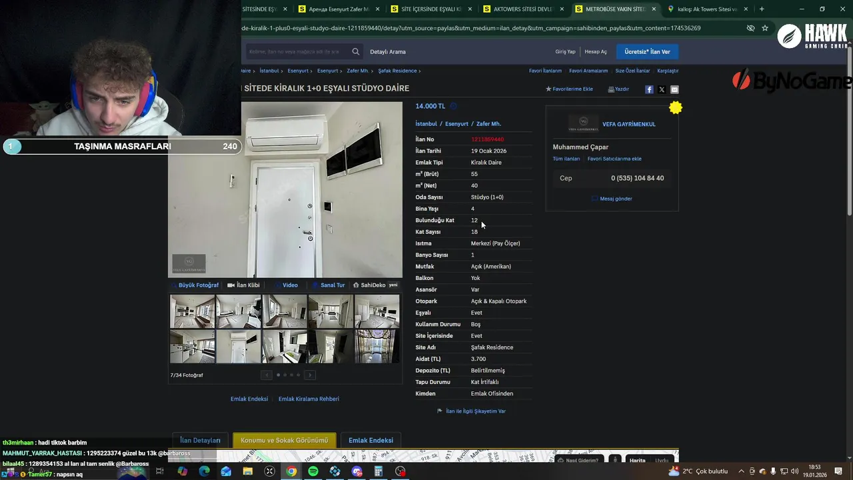The image size is (853, 480).
Task: Open the SahiDeko tab
Action: [x=375, y=285]
